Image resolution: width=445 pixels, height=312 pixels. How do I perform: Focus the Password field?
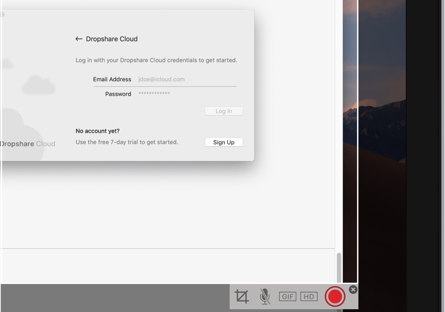coord(187,93)
